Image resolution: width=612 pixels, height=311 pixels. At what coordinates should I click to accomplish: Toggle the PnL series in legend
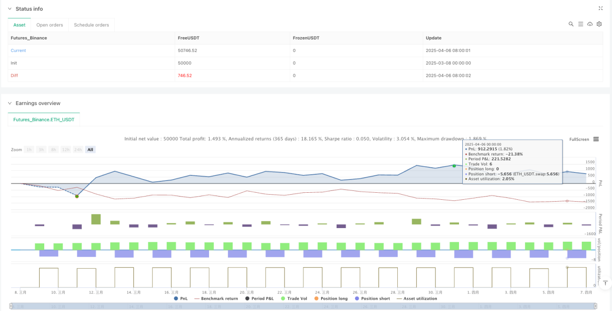click(180, 298)
